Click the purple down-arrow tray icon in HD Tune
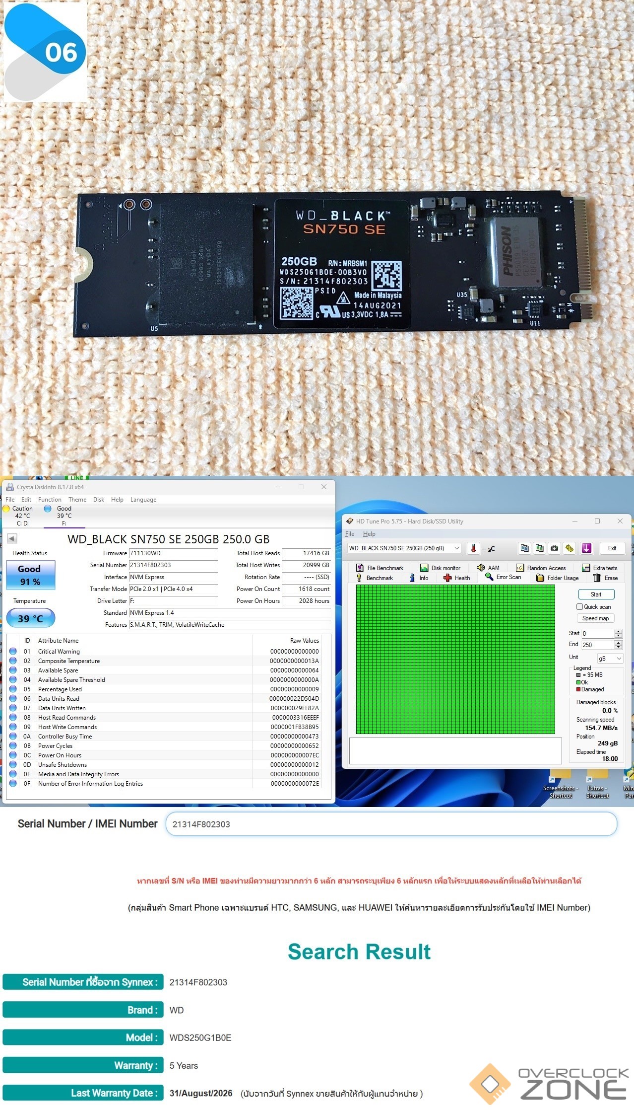This screenshot has width=634, height=1110. click(x=586, y=548)
